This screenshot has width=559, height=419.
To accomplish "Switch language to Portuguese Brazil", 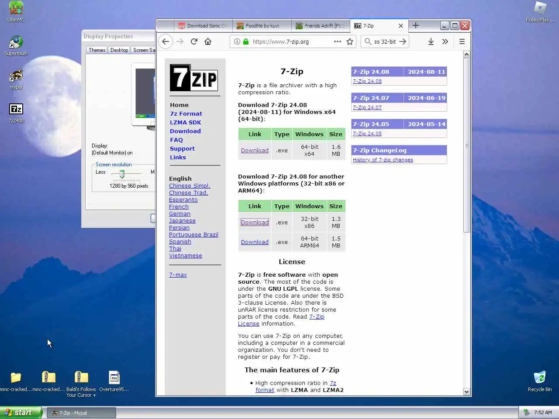I will (193, 235).
